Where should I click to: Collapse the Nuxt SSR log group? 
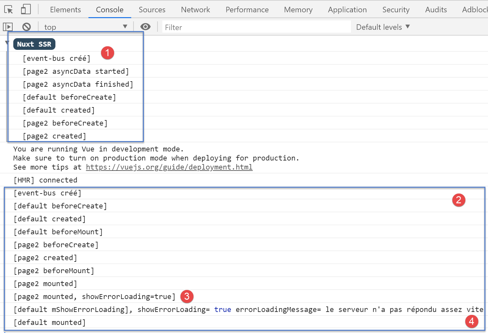(x=7, y=43)
